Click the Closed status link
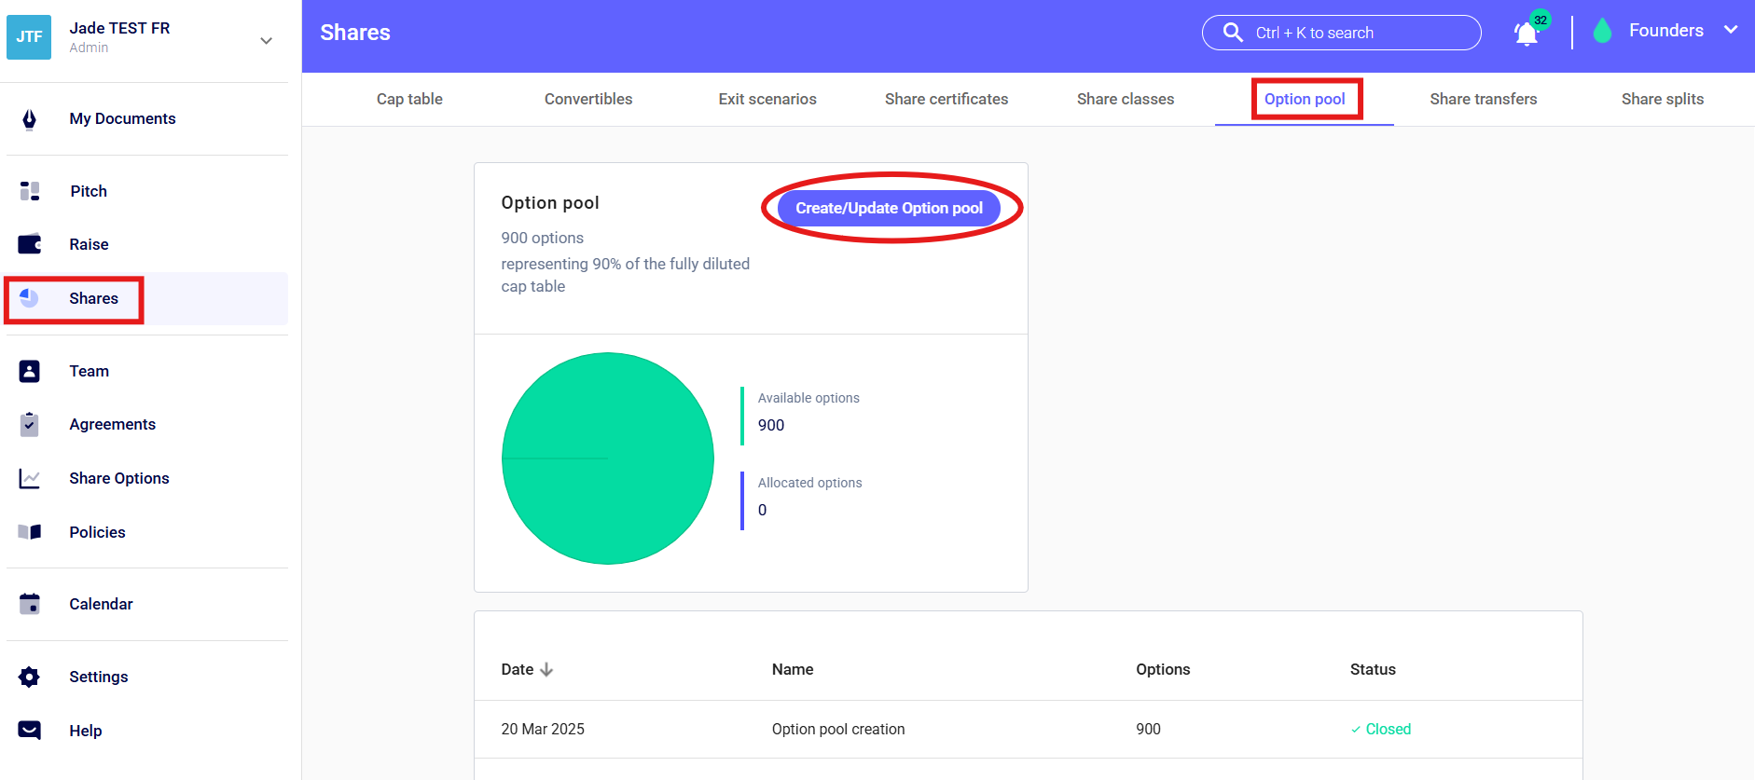Screen dimensions: 1755x780 point(1387,729)
